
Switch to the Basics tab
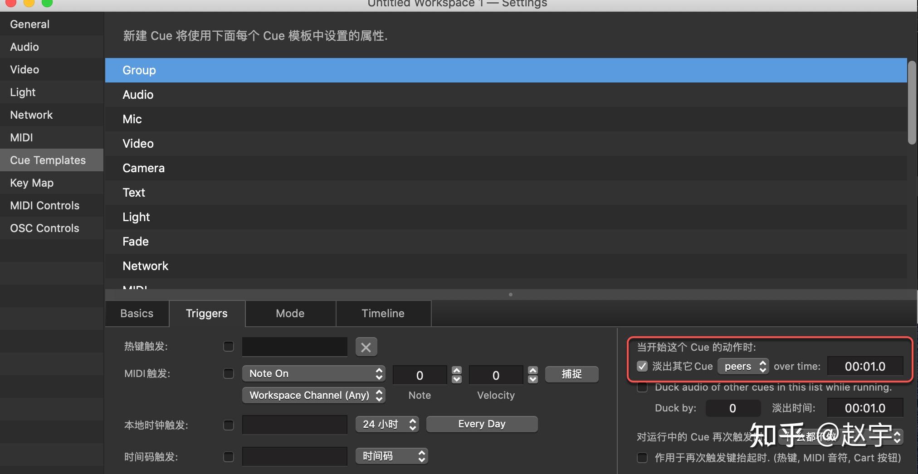(136, 313)
